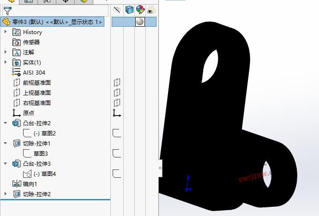This screenshot has height=216, width=319.
Task: Select the 传感器 sensors folder
Action: click(31, 42)
